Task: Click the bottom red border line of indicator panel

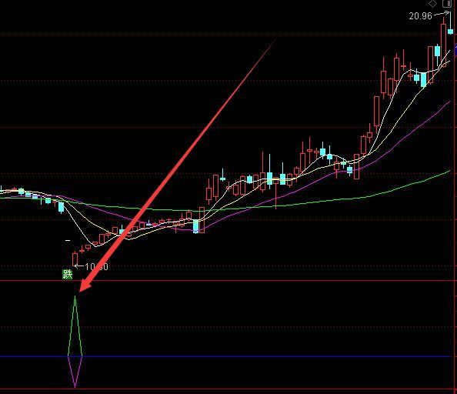Action: coord(228,389)
